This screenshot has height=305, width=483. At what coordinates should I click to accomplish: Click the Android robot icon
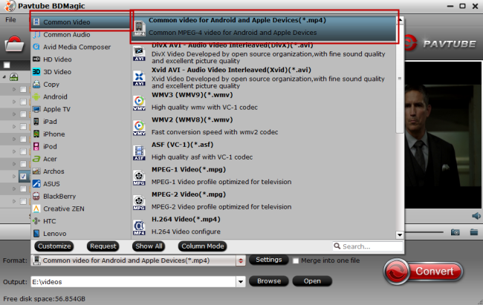coord(36,96)
